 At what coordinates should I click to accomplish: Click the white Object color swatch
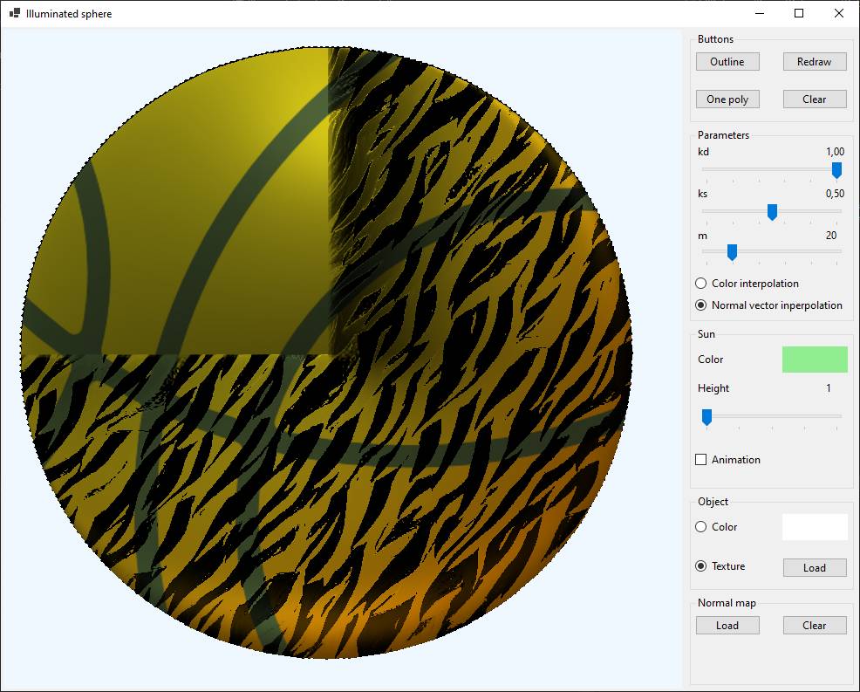click(x=815, y=527)
